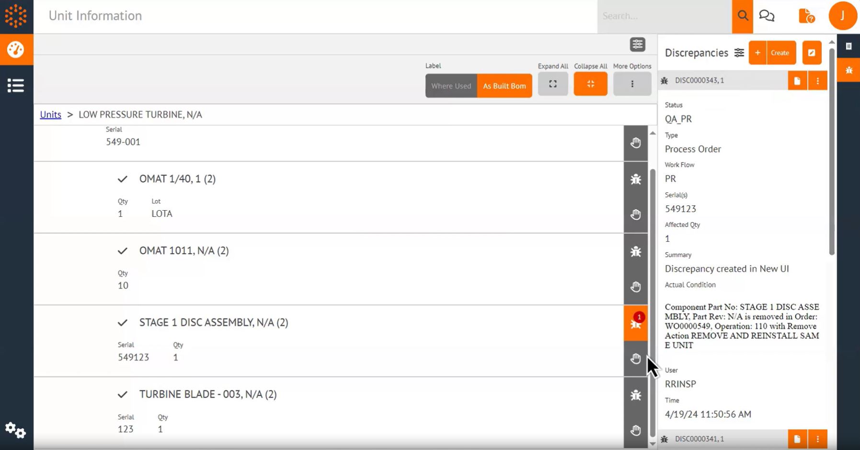Select the dashboard gauge icon in the left sidebar

pyautogui.click(x=16, y=49)
